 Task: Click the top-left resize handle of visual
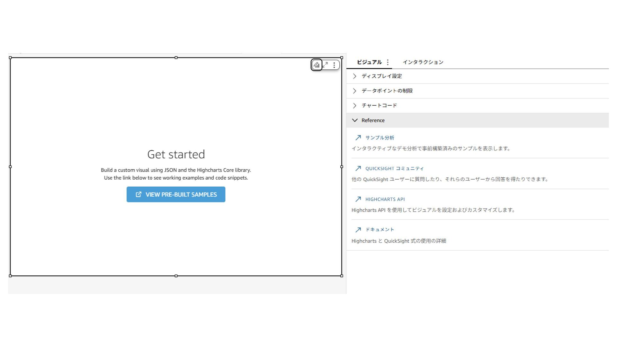[x=10, y=58]
